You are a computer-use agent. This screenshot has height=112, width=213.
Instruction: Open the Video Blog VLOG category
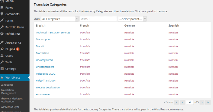coord(46,74)
